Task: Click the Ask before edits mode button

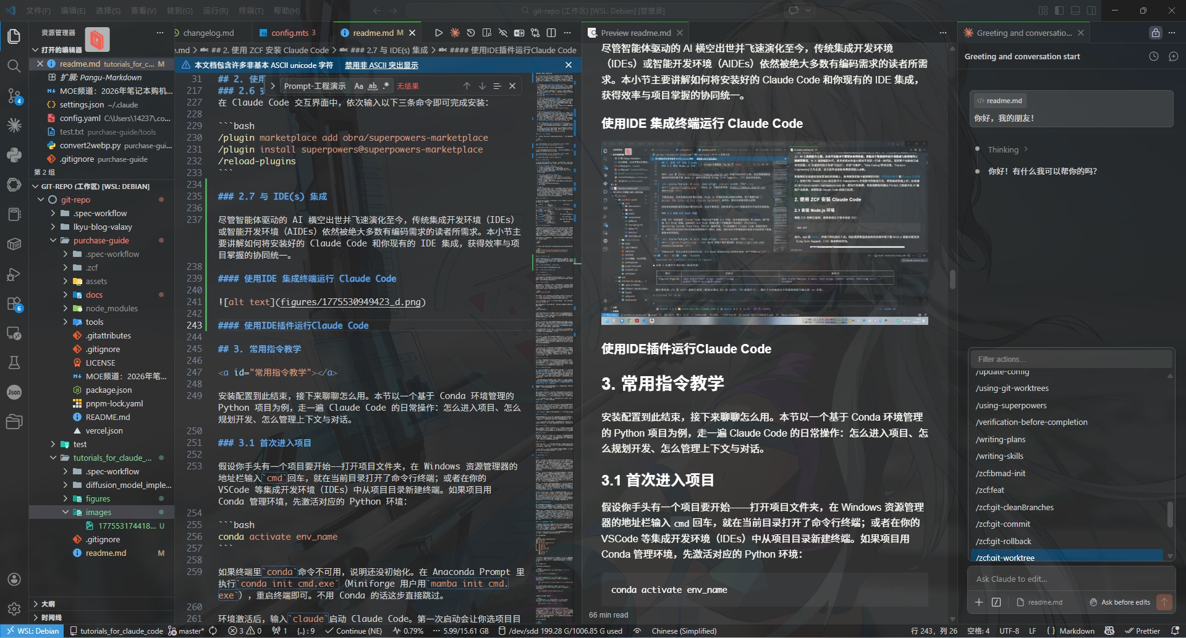Action: [1120, 602]
